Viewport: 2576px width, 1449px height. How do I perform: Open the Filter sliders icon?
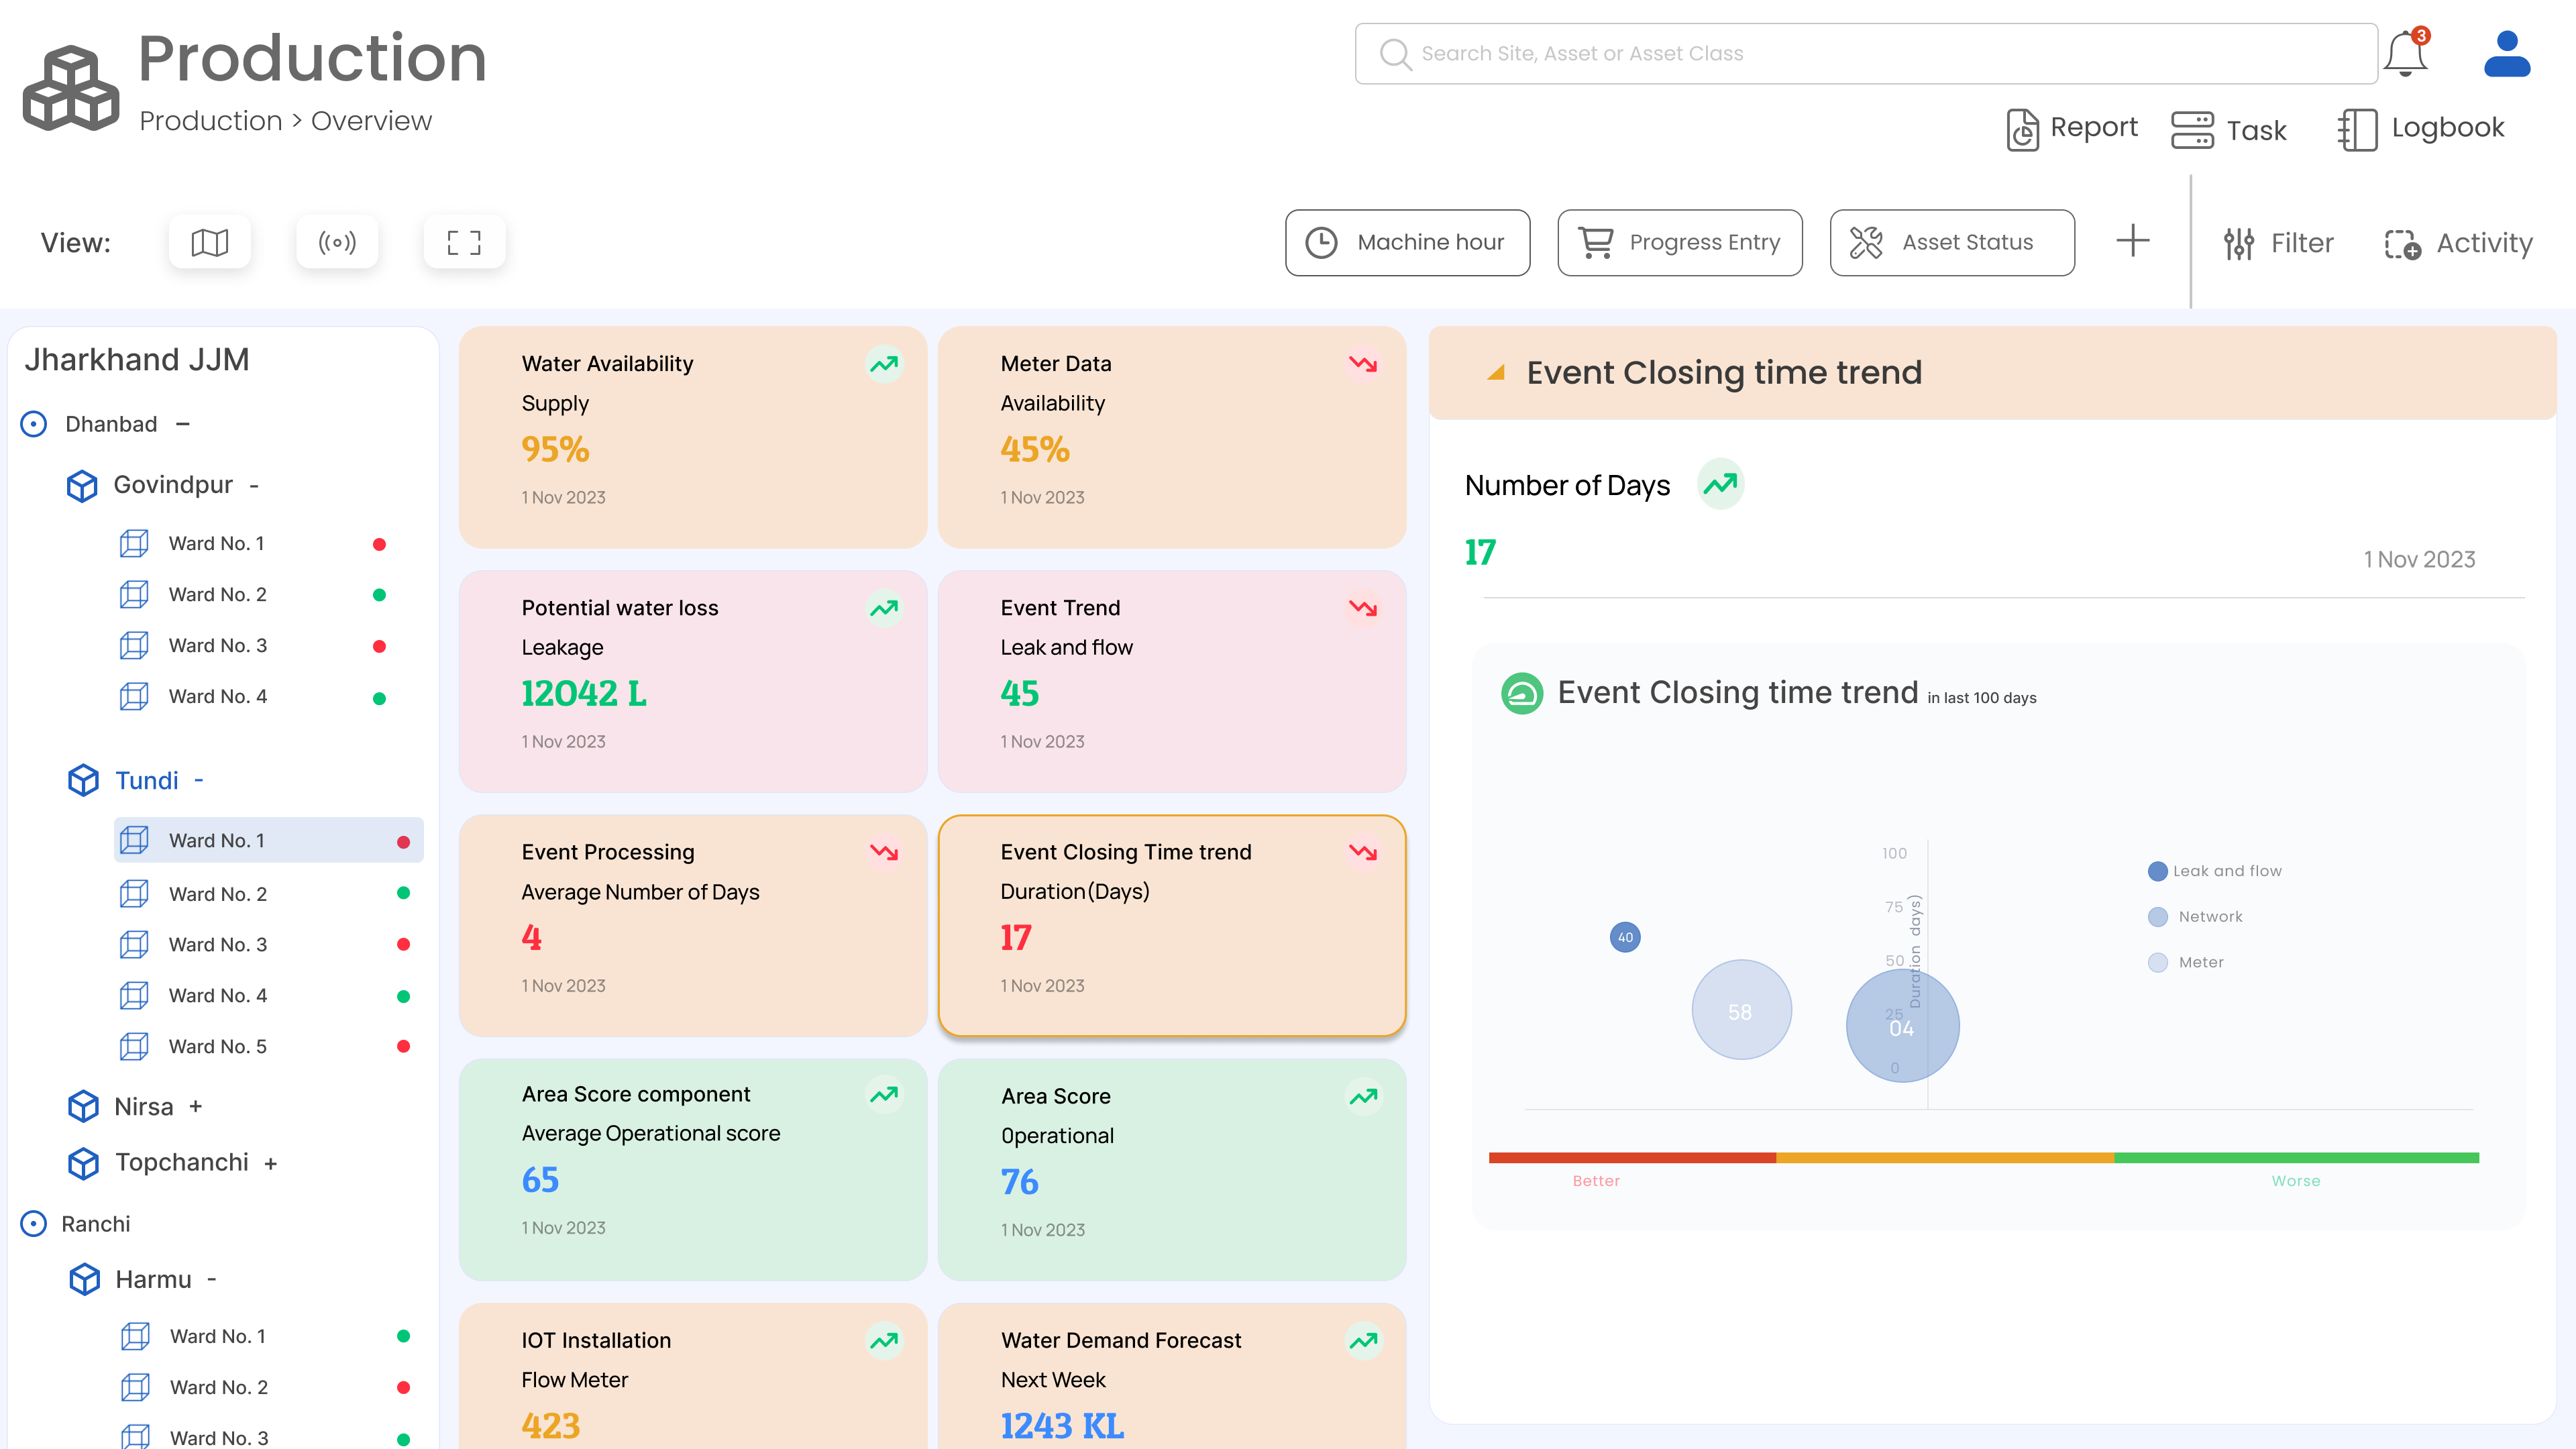tap(2238, 243)
